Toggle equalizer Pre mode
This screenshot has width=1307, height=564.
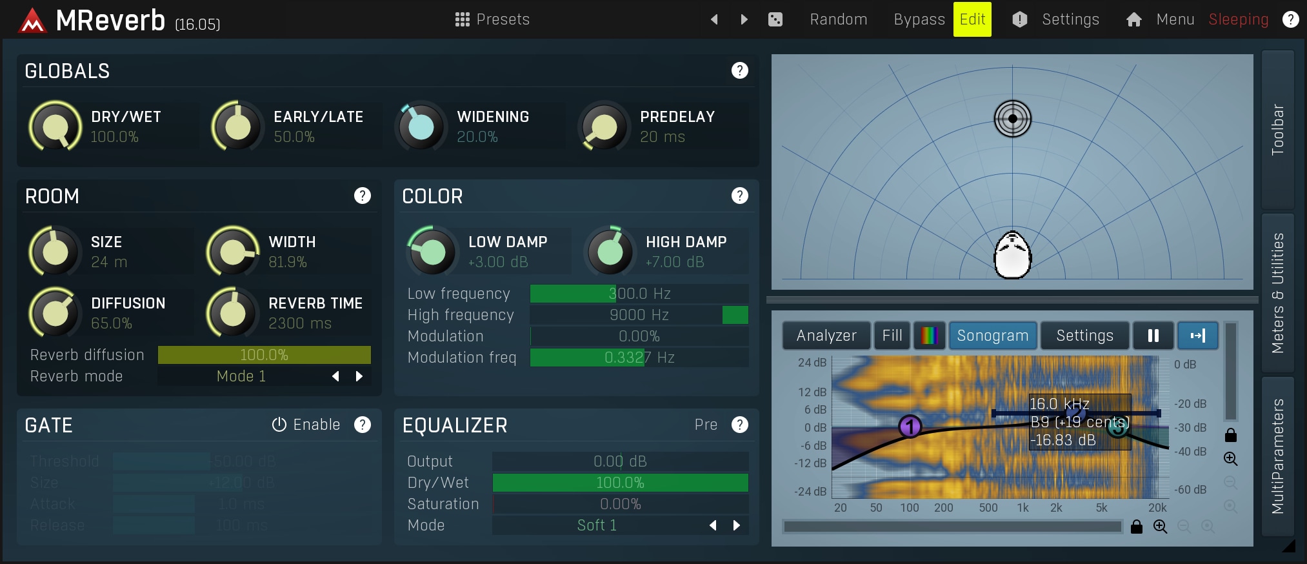click(706, 425)
